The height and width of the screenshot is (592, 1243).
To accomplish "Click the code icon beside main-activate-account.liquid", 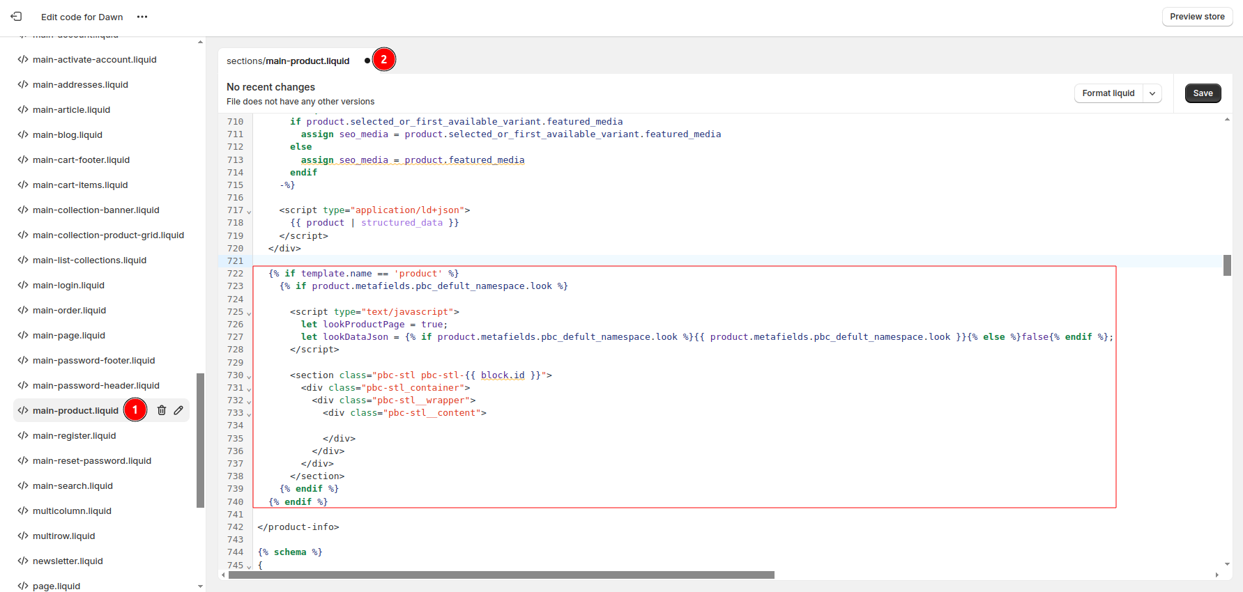I will pos(23,59).
